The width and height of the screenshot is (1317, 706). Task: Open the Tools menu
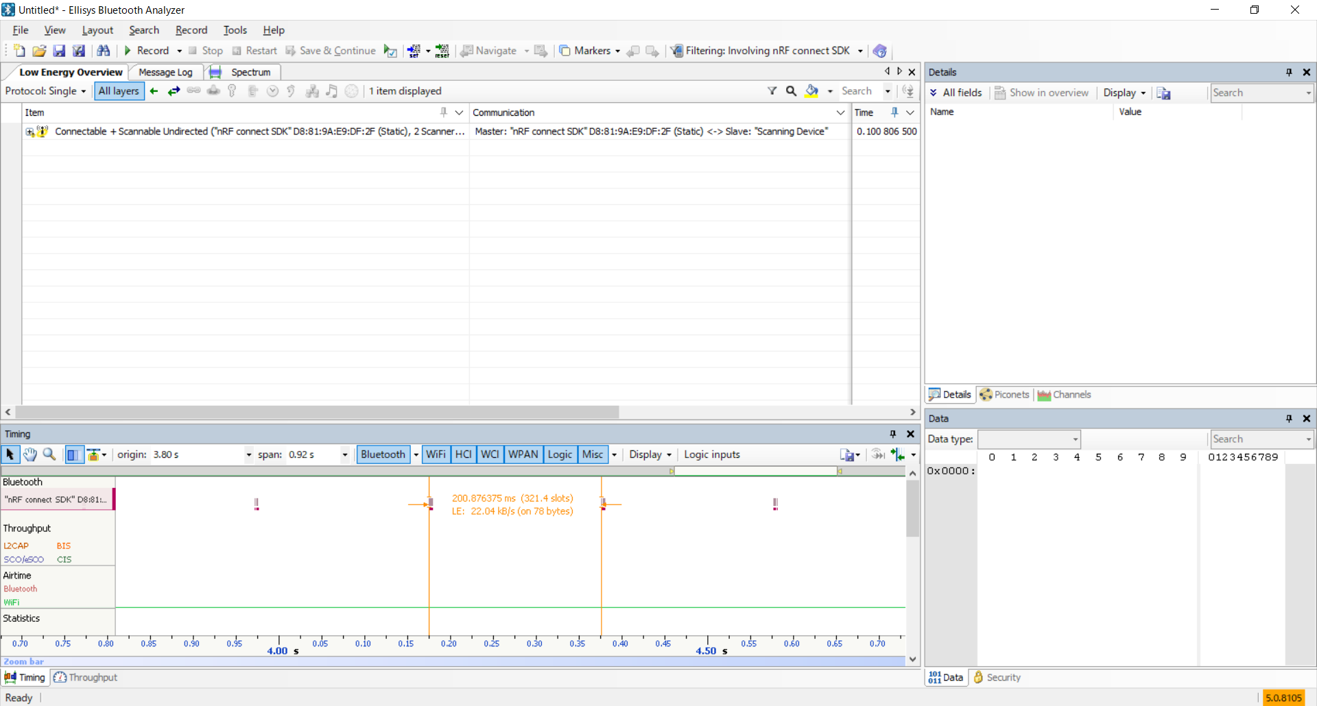click(x=235, y=30)
